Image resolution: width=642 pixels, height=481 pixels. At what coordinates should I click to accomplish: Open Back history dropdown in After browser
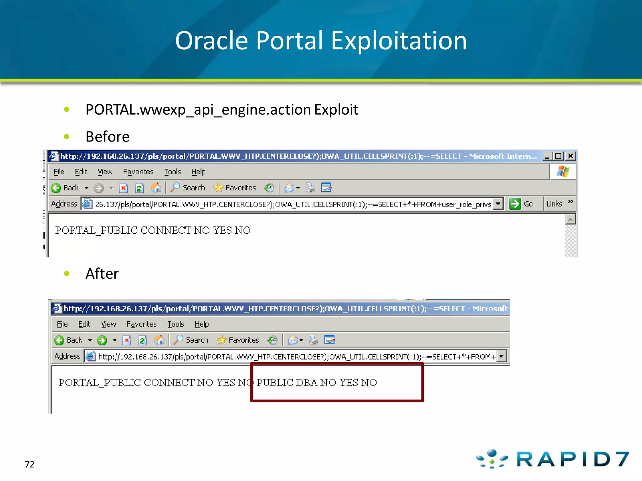click(x=90, y=340)
